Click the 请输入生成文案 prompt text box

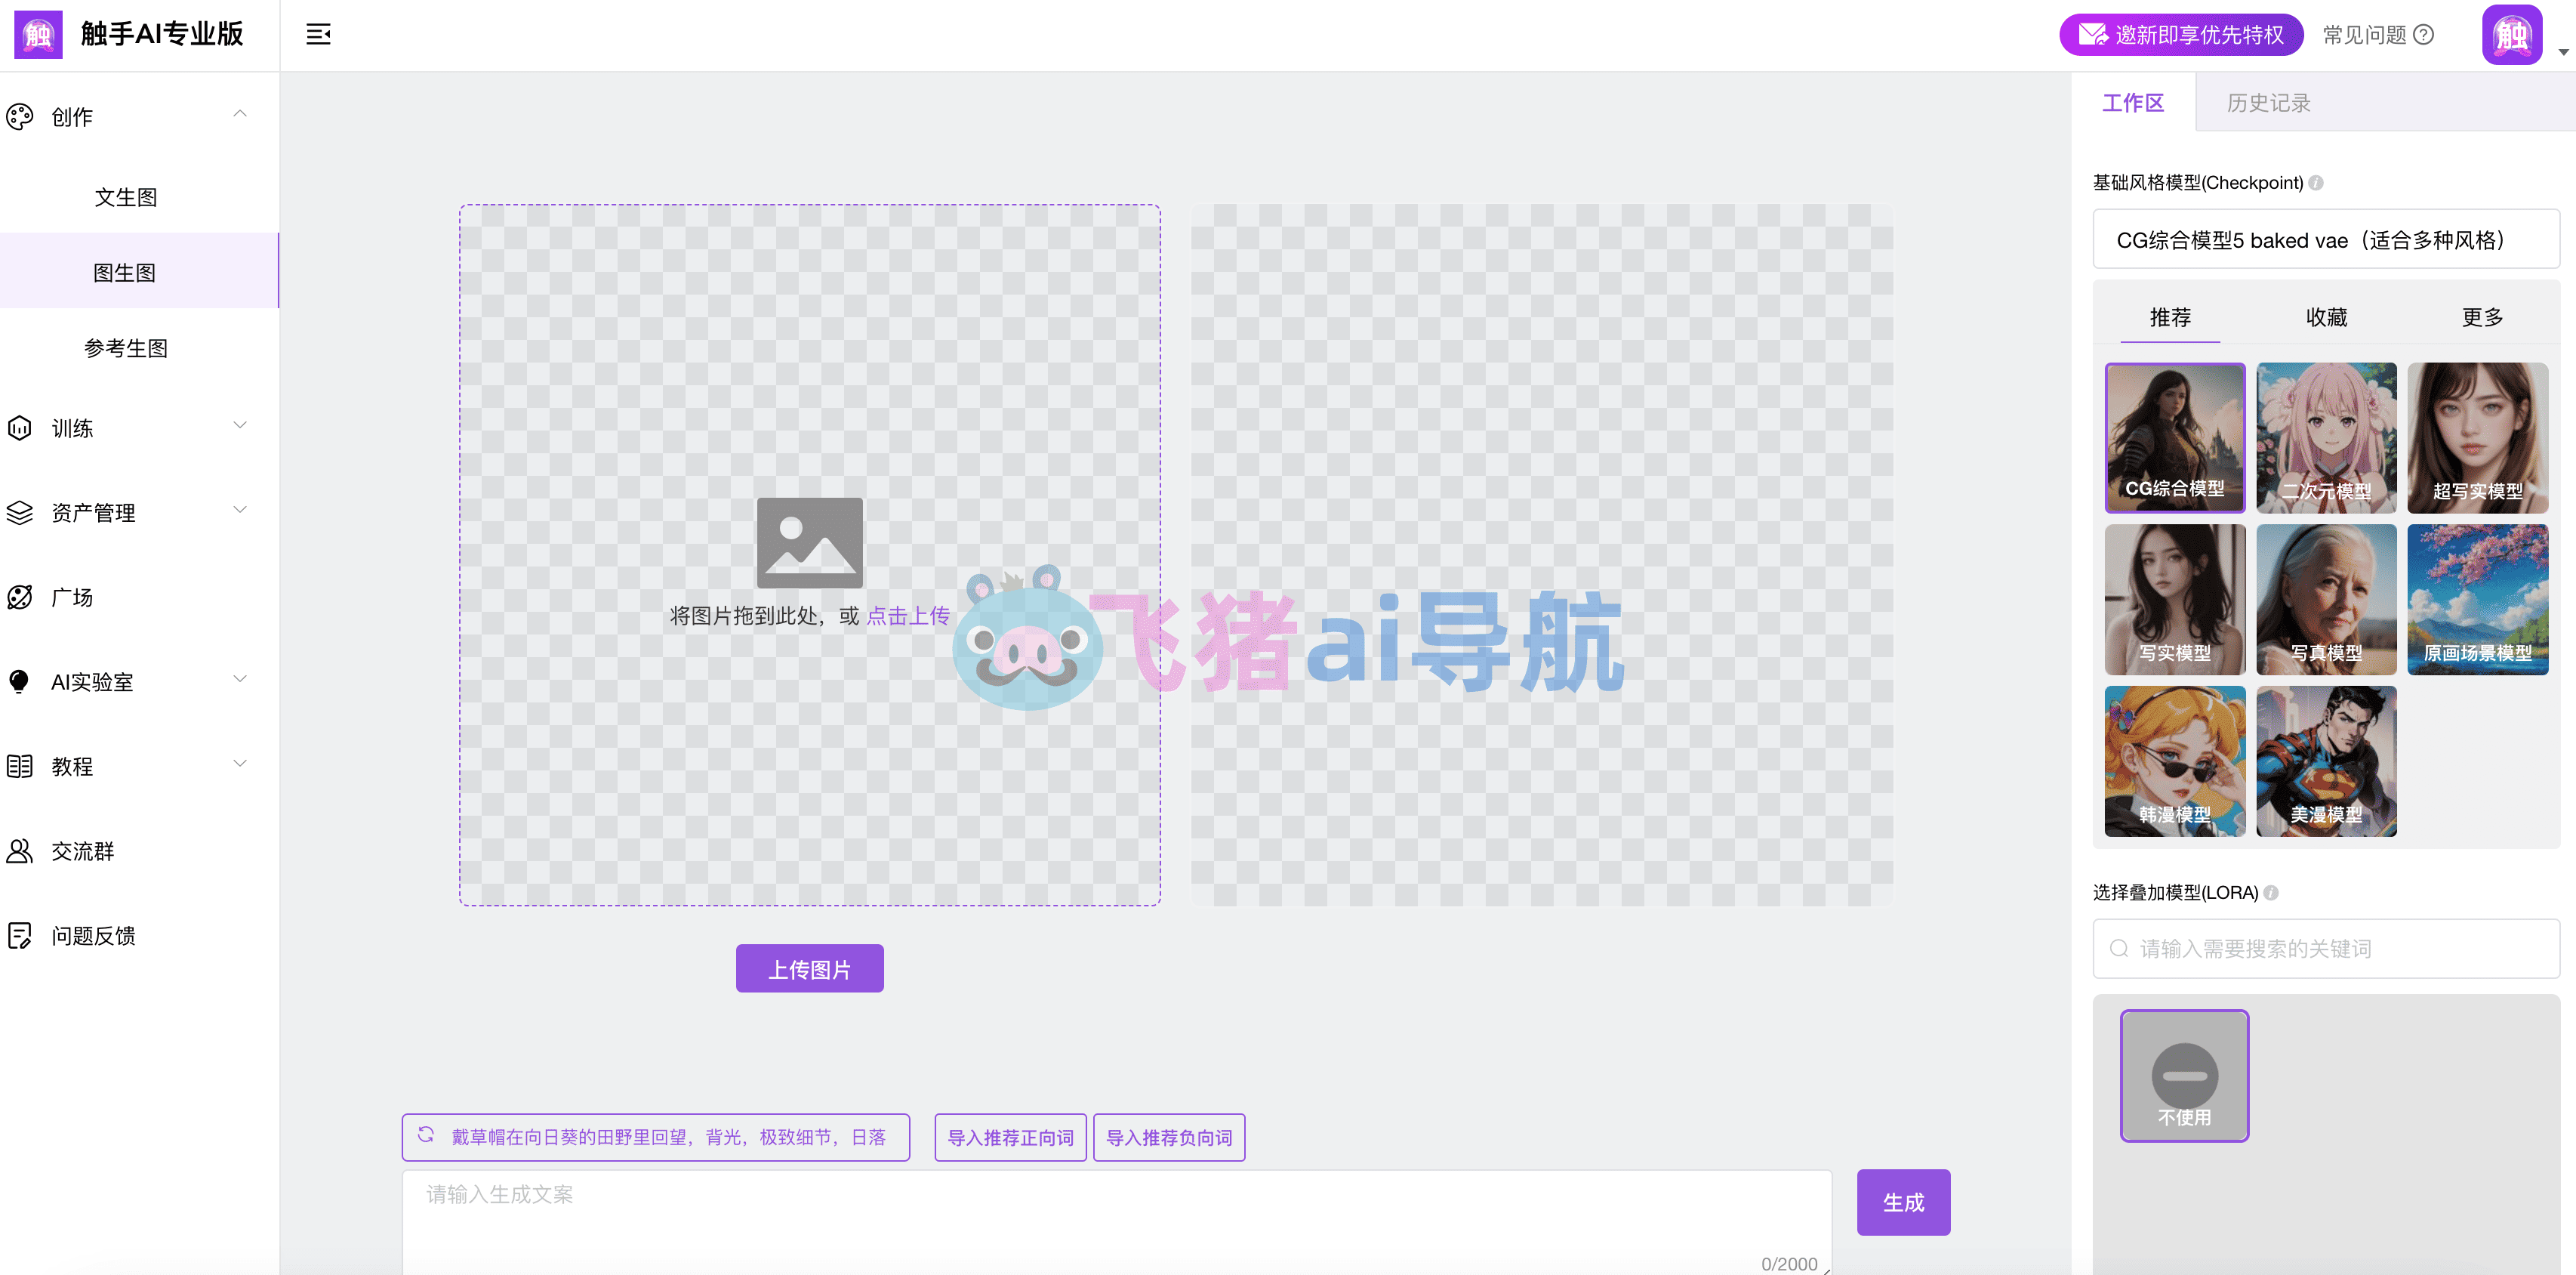[x=1117, y=1222]
